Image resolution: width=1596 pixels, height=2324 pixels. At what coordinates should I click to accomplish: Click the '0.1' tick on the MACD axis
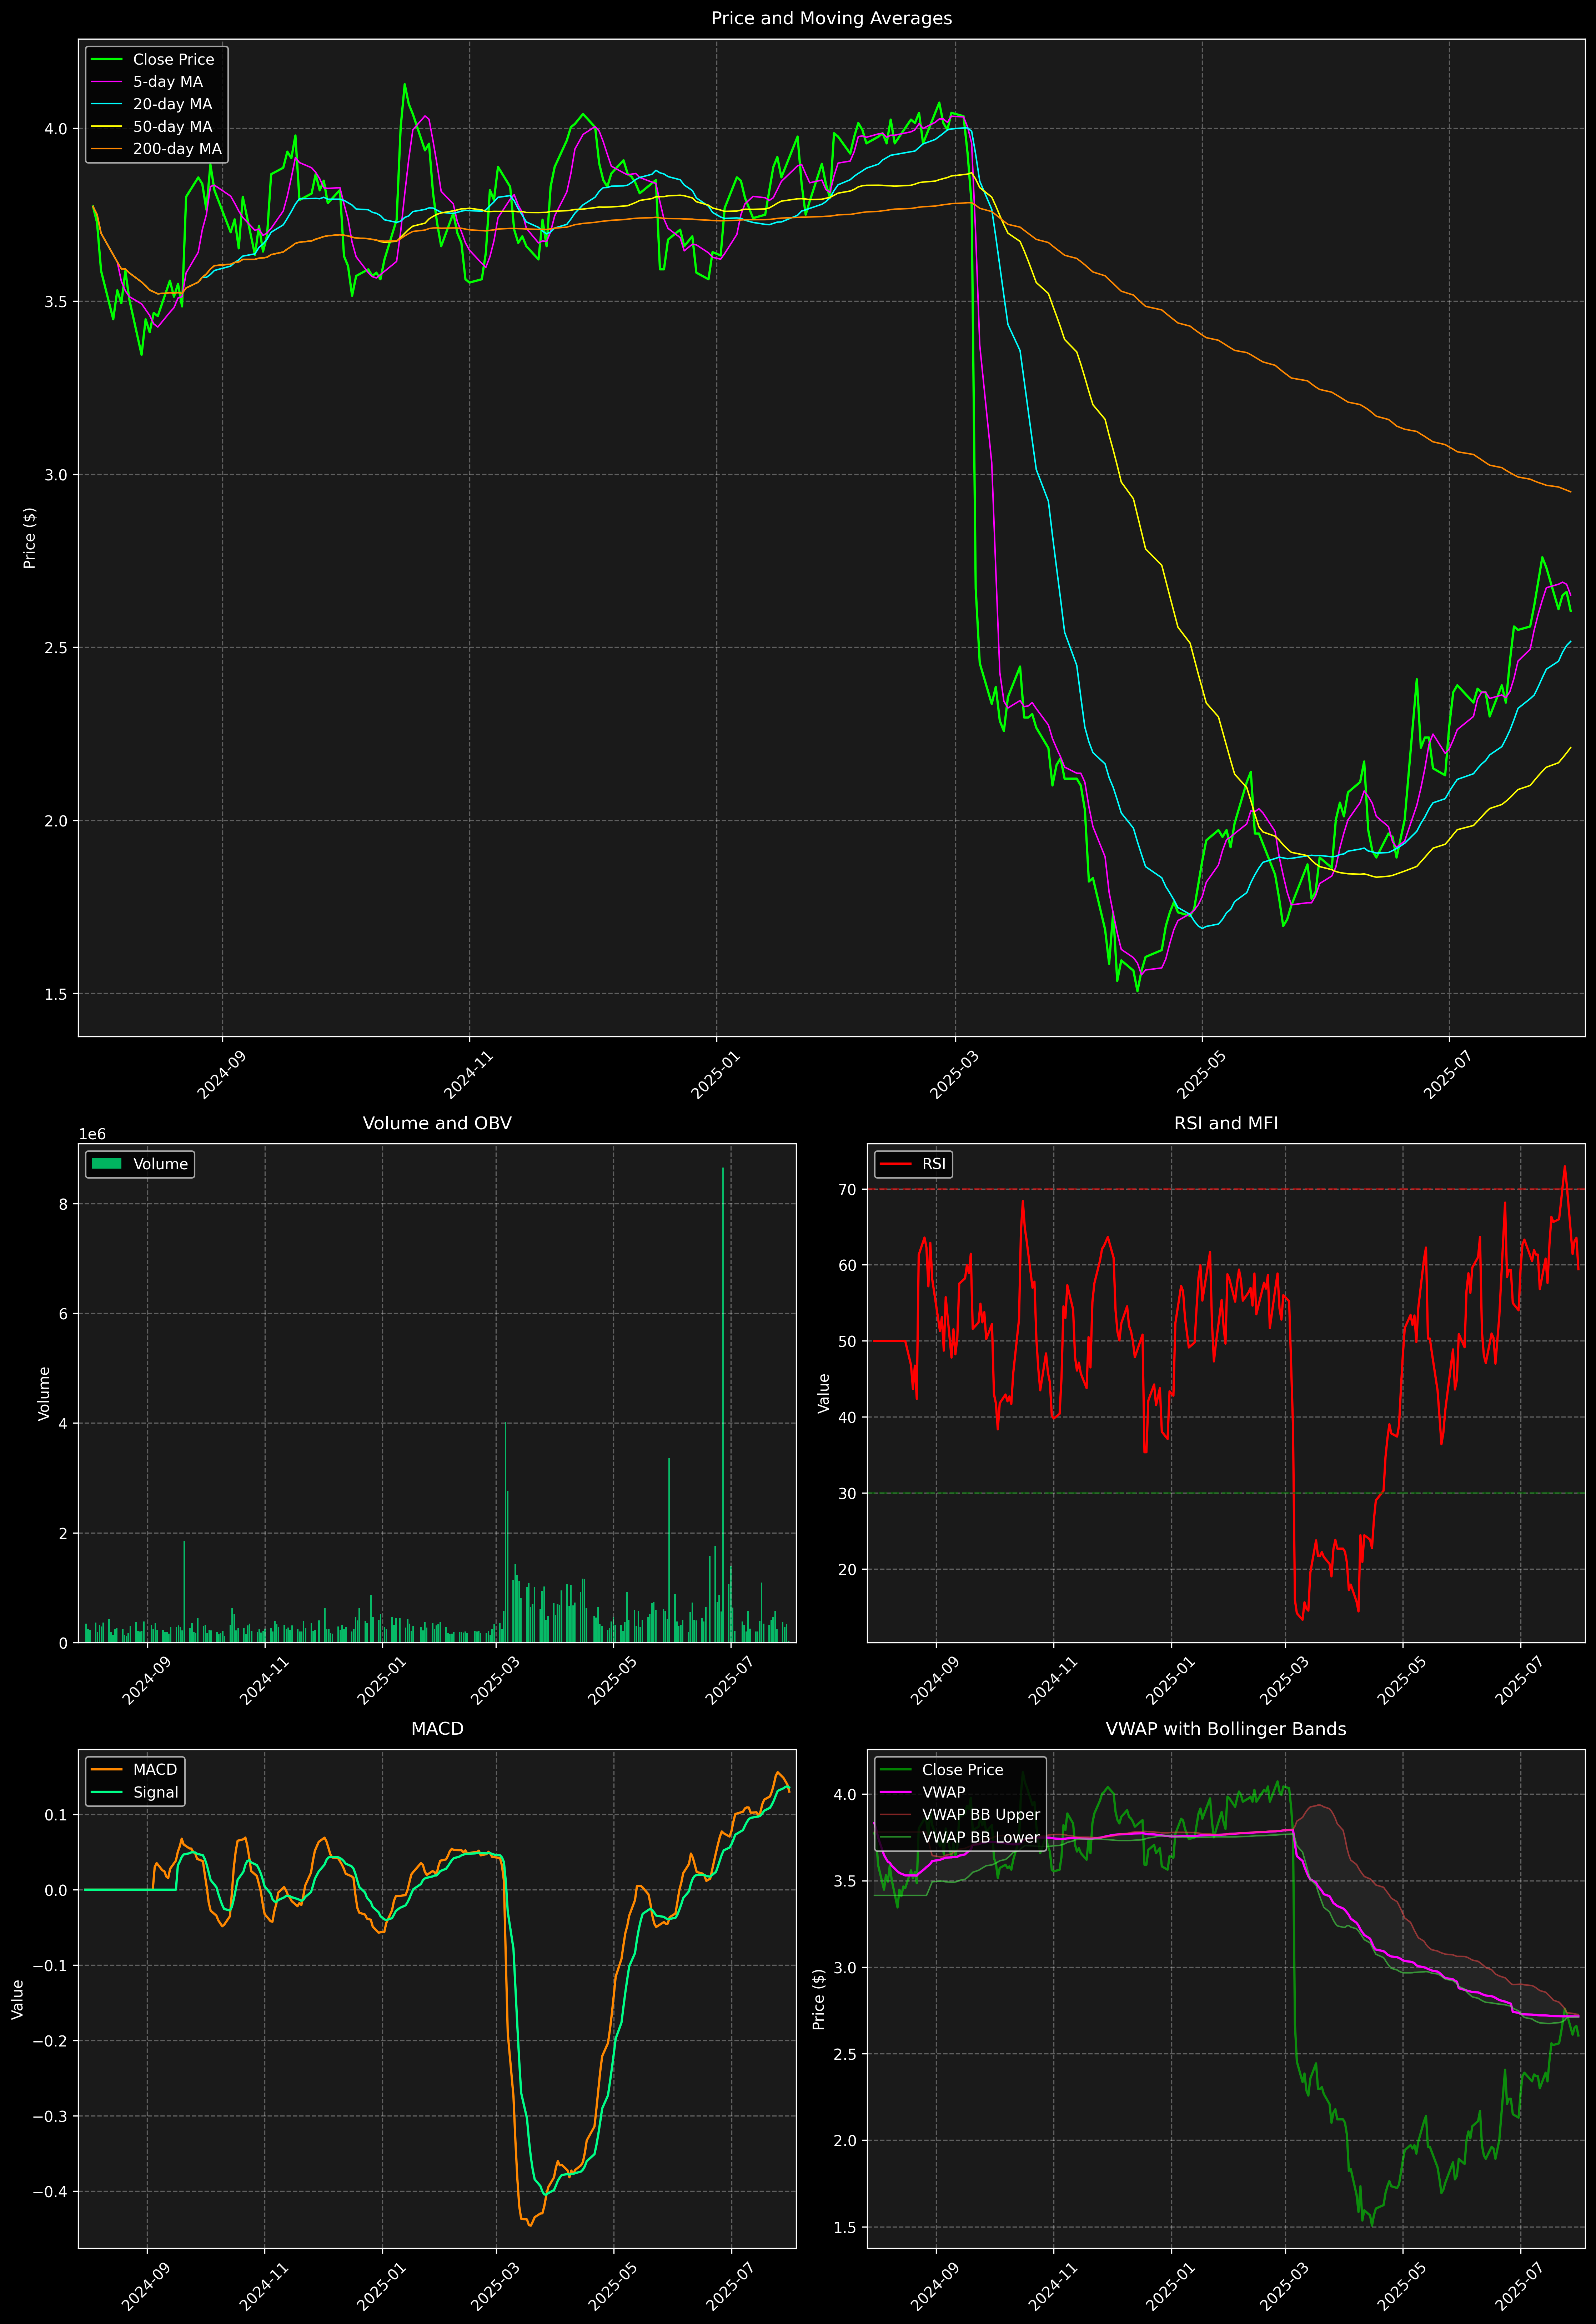pos(57,1815)
